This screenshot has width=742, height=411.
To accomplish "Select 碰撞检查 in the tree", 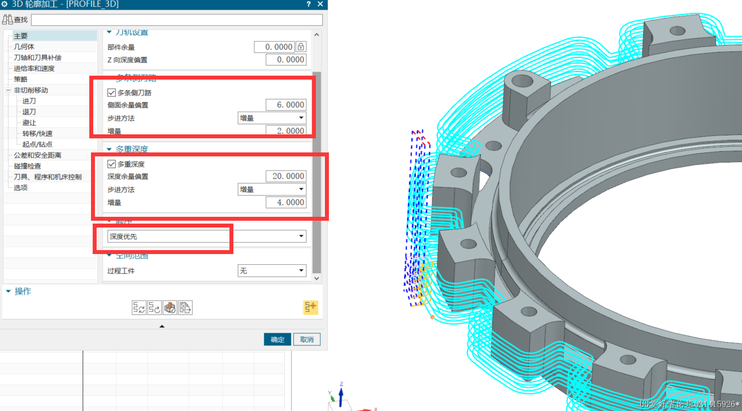I will coord(28,166).
